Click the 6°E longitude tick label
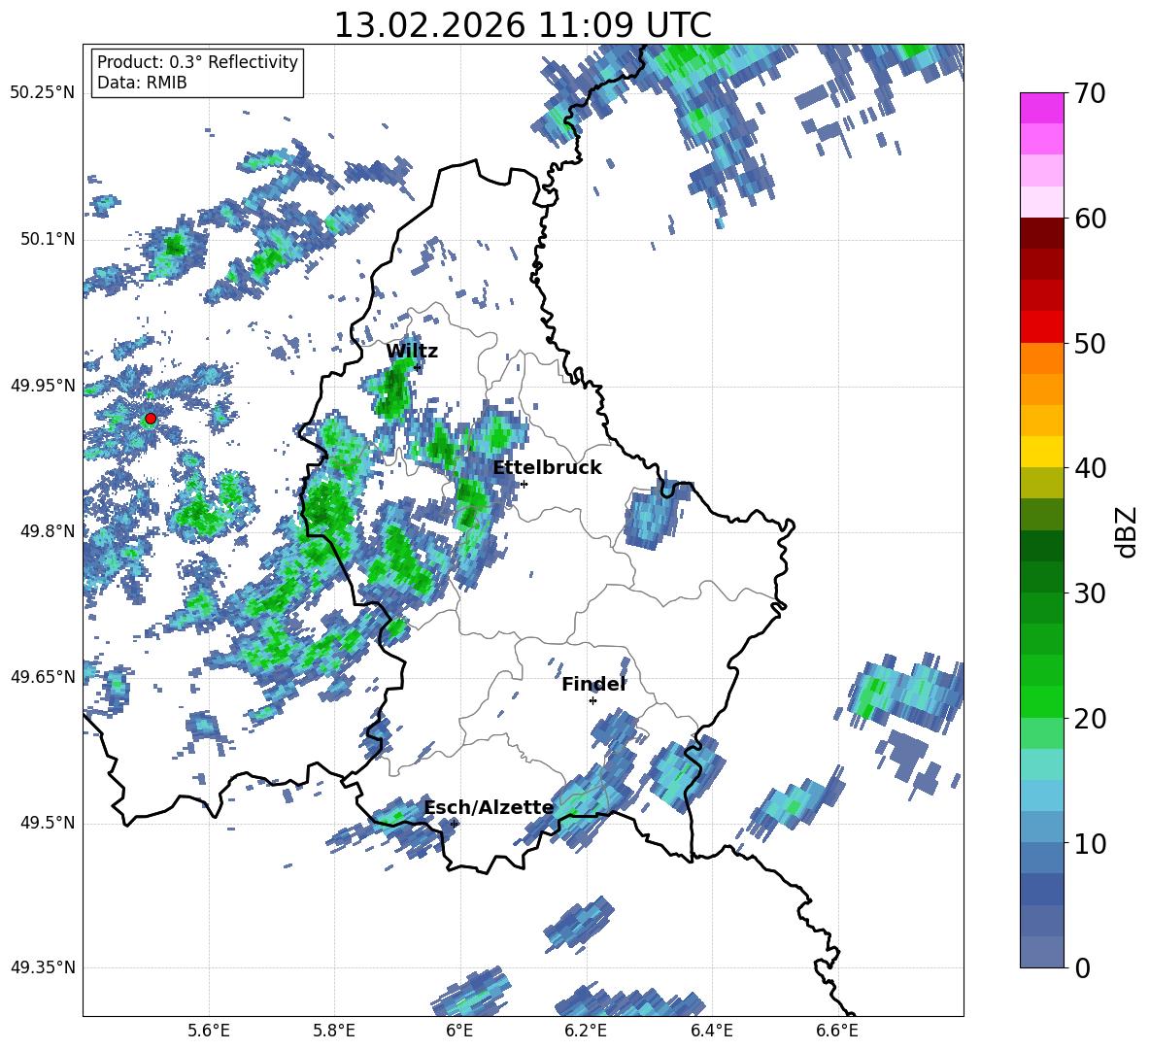Image resolution: width=1150 pixels, height=1050 pixels. (x=459, y=1031)
